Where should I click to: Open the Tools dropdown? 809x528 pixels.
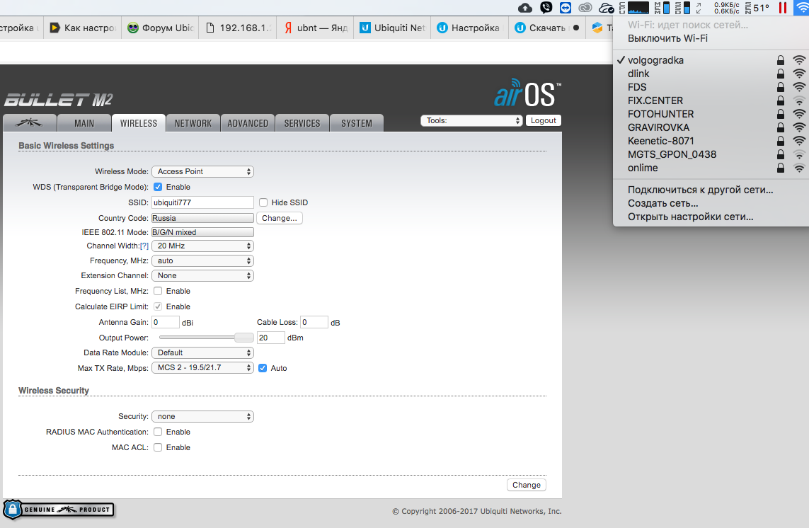pos(471,120)
